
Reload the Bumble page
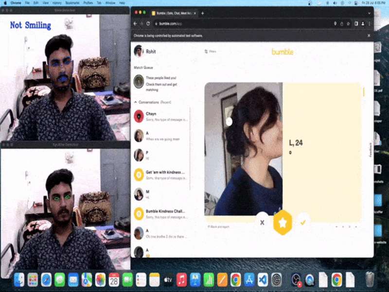(148, 23)
